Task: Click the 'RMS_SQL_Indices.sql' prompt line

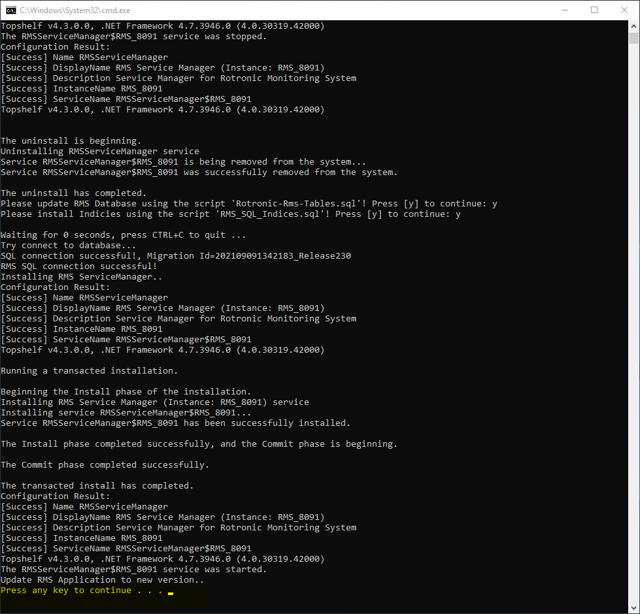Action: (x=231, y=214)
